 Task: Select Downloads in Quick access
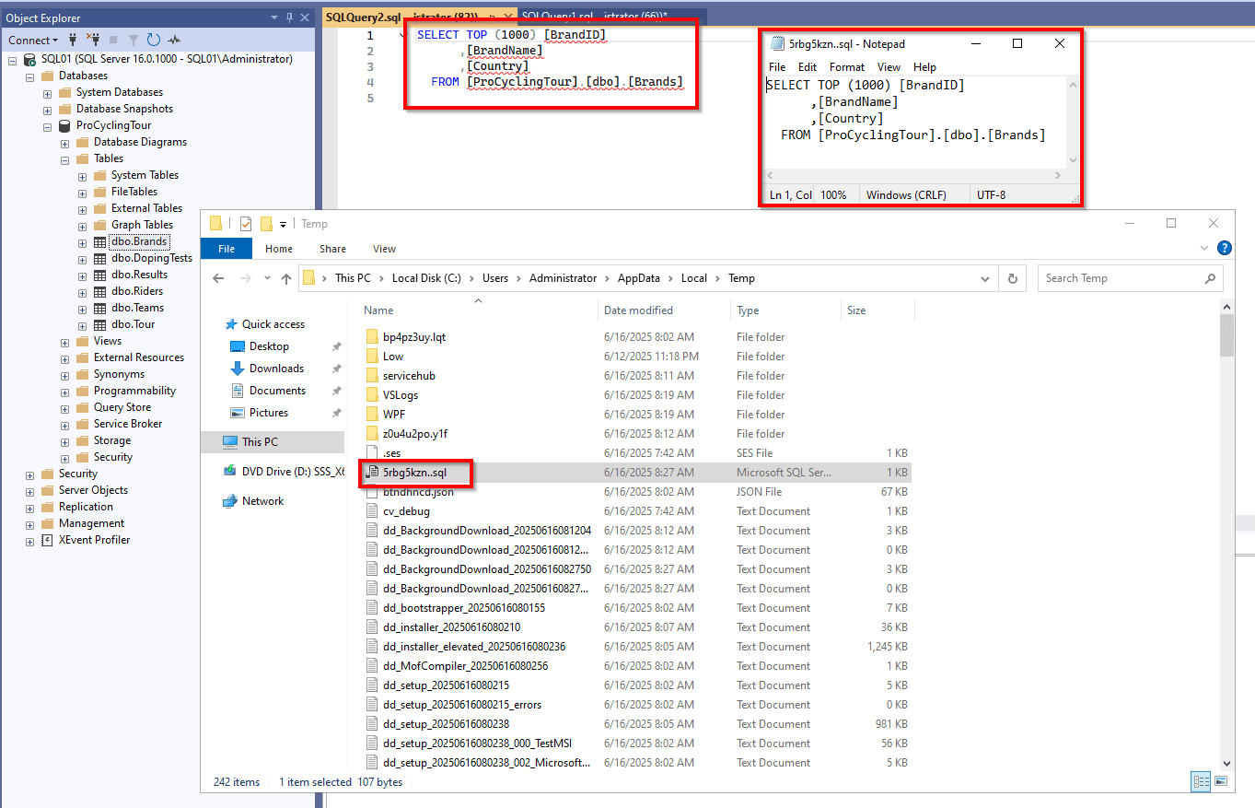coord(276,369)
